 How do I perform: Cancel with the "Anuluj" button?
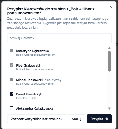click(77, 119)
